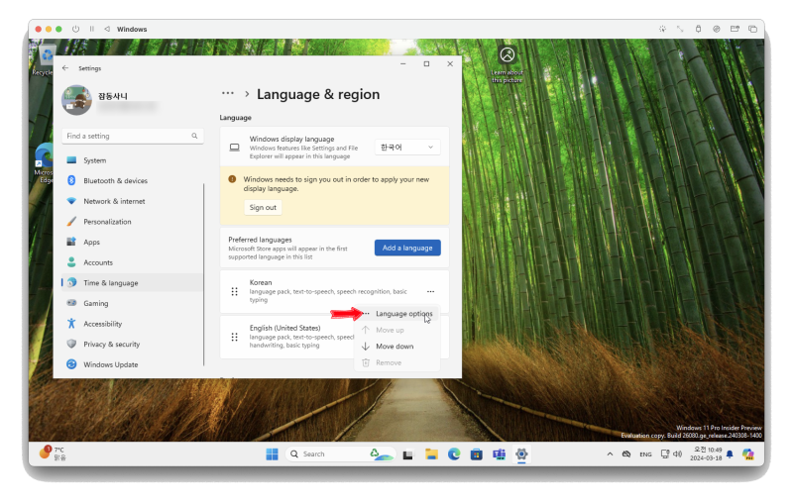Select Move down in context menu
The height and width of the screenshot is (504, 793).
tap(397, 346)
